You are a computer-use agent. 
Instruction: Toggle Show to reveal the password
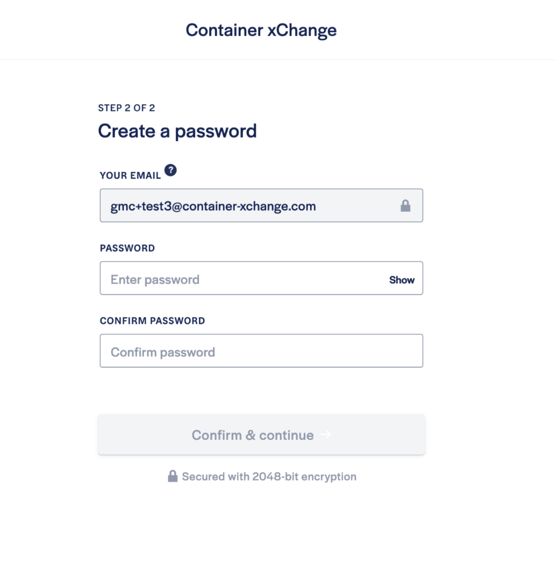(x=402, y=280)
